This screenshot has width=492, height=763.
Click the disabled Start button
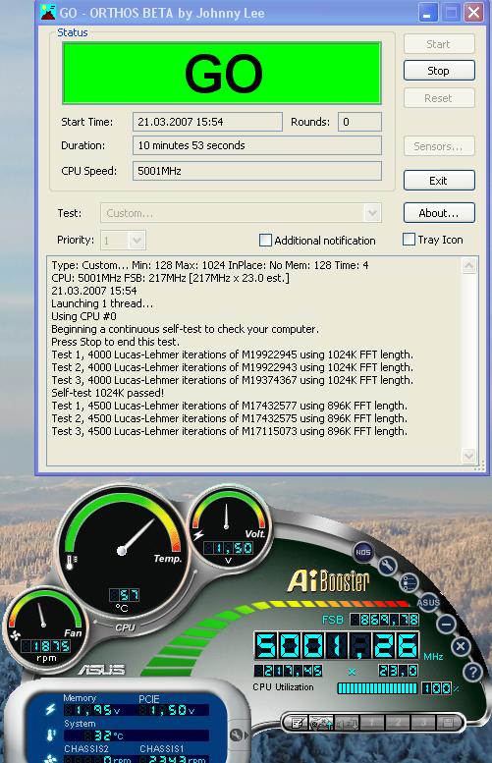tap(438, 44)
